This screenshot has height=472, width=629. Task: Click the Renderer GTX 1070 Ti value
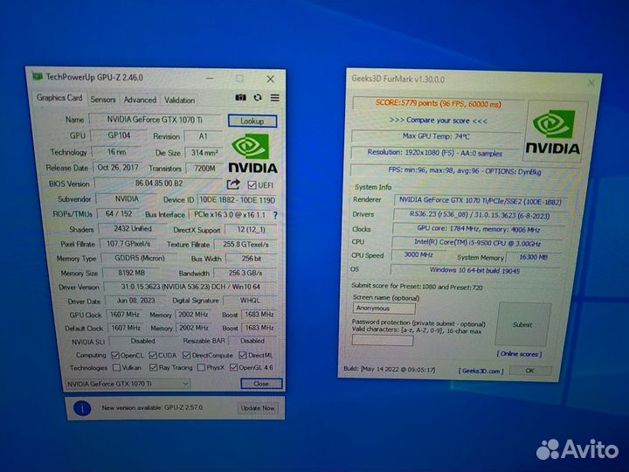tap(480, 201)
